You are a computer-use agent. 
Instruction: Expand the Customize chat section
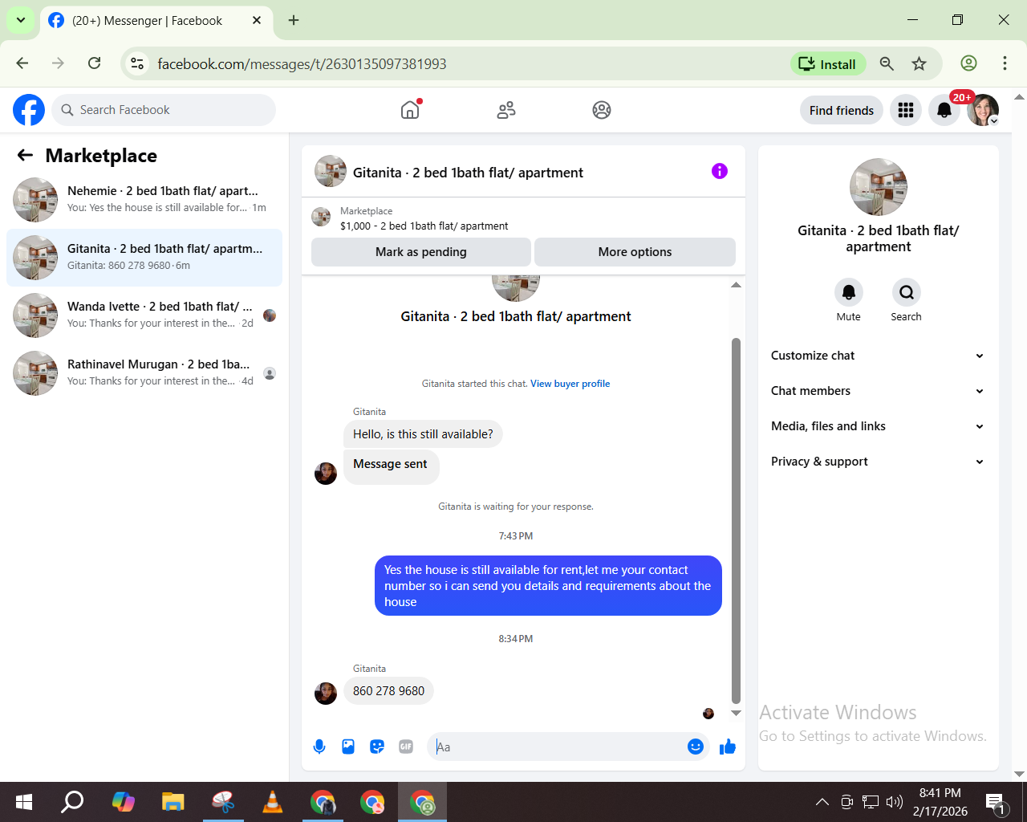878,356
